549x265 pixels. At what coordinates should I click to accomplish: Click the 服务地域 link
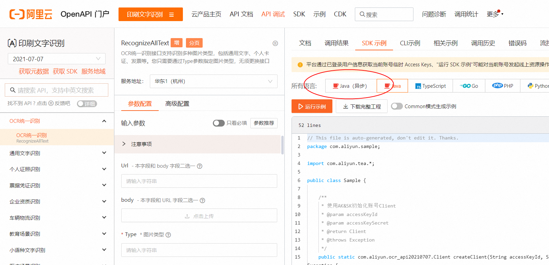click(93, 71)
